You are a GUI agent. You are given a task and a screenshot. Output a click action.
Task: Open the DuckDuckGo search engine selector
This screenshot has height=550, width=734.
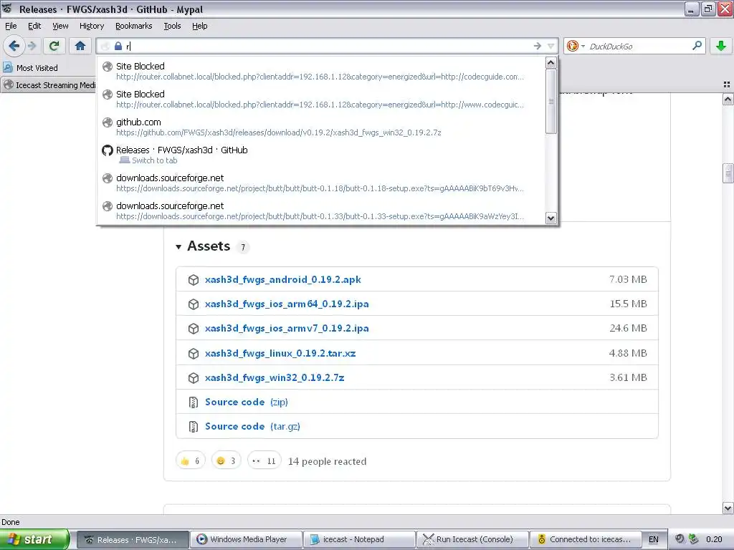pyautogui.click(x=576, y=46)
